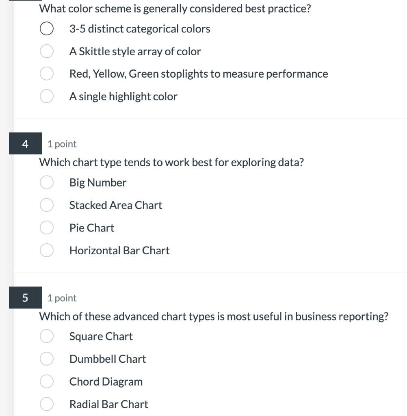Pick "Radial Bar Chart" for question 5
Viewport: 407px width, 416px height.
[46, 404]
